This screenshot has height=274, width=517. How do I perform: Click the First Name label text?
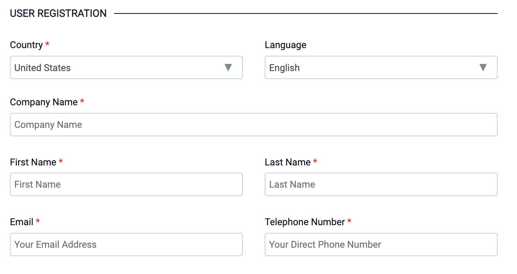click(x=33, y=162)
